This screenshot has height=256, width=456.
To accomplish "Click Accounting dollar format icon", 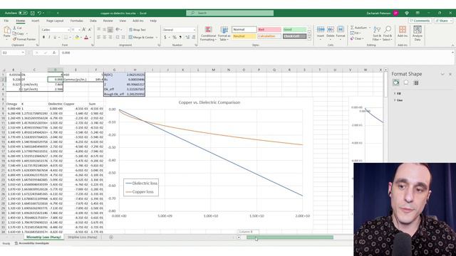I will [x=165, y=37].
